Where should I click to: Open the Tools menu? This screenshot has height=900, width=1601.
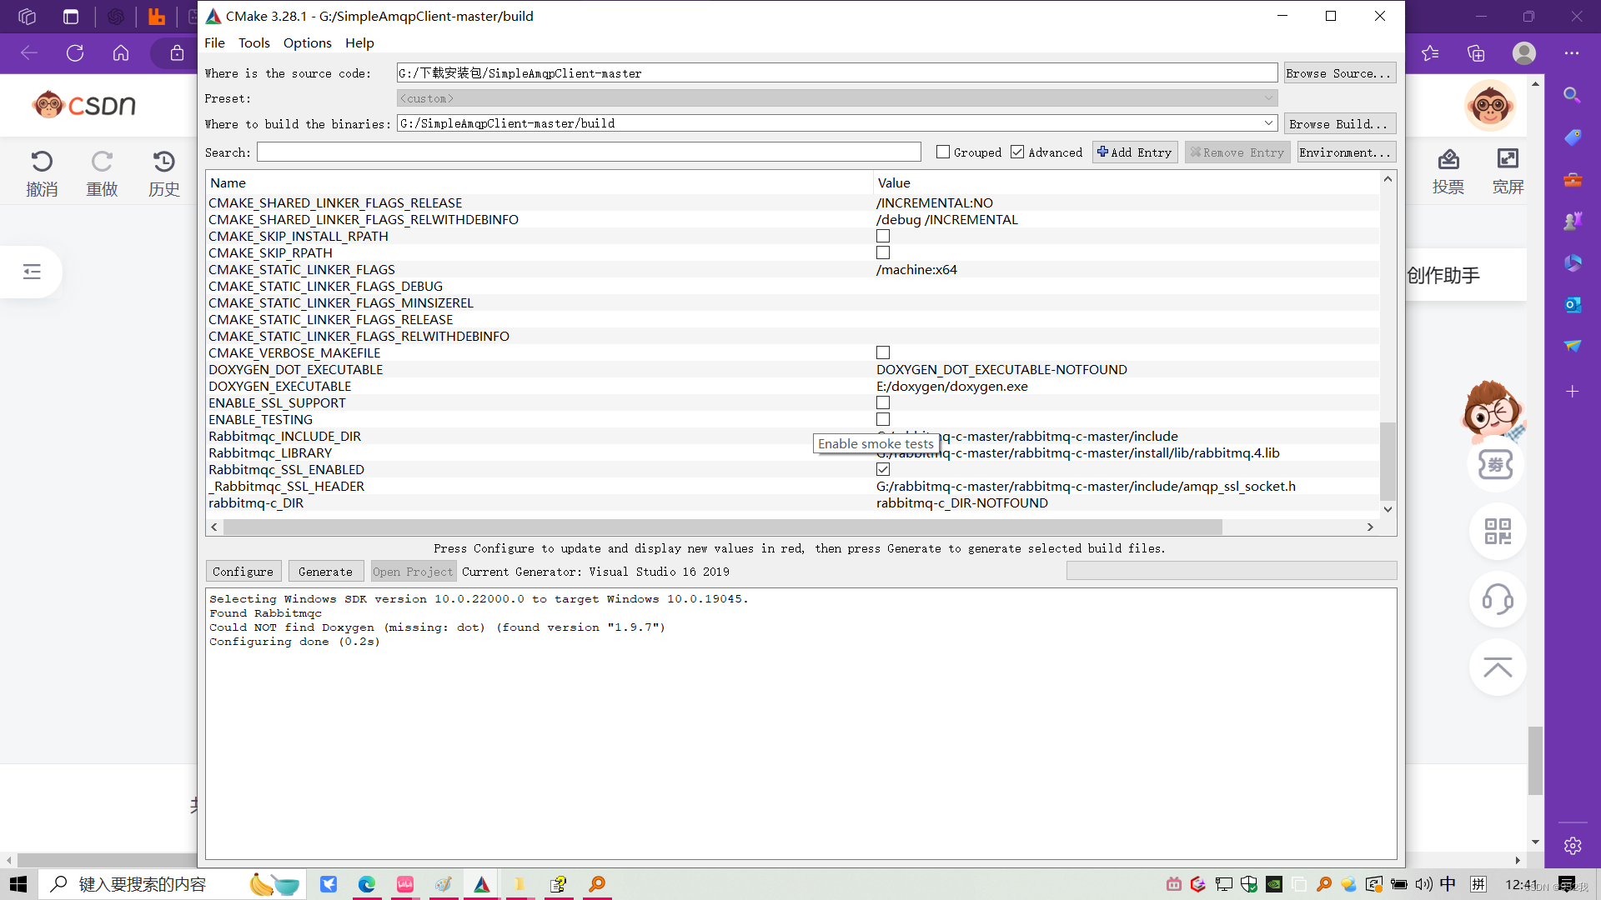[253, 42]
